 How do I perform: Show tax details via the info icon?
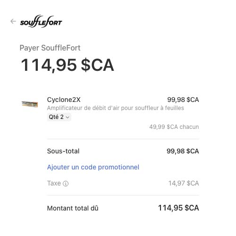66,184
